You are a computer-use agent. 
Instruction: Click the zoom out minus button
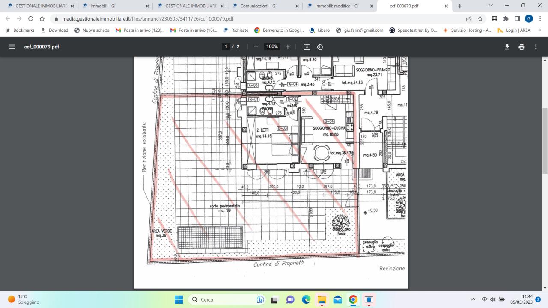[x=256, y=47]
